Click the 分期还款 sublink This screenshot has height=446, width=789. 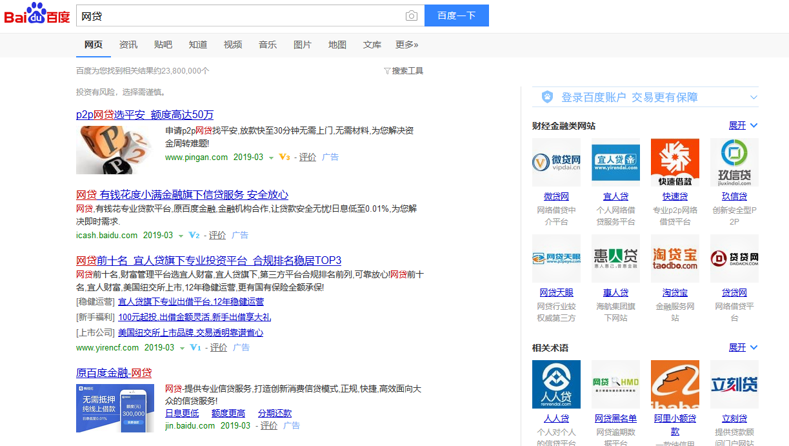(x=275, y=413)
